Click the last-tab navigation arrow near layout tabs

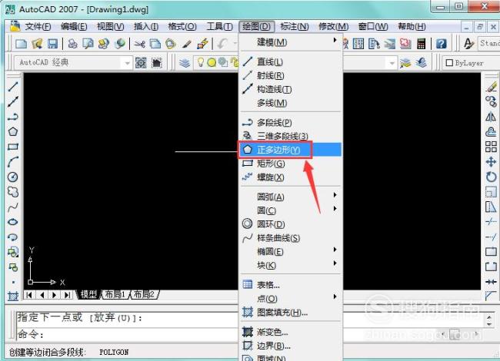(67, 295)
